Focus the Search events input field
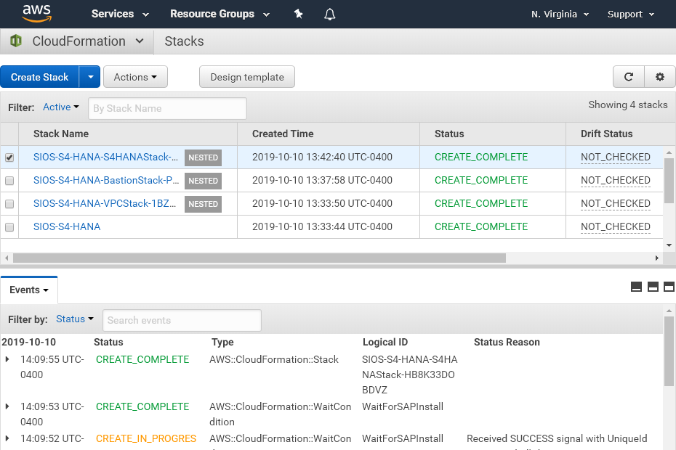This screenshot has height=450, width=676. [181, 320]
